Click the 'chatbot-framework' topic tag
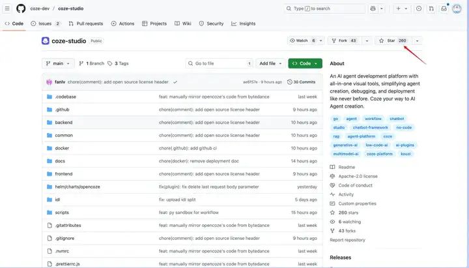The image size is (469, 268). click(x=370, y=128)
